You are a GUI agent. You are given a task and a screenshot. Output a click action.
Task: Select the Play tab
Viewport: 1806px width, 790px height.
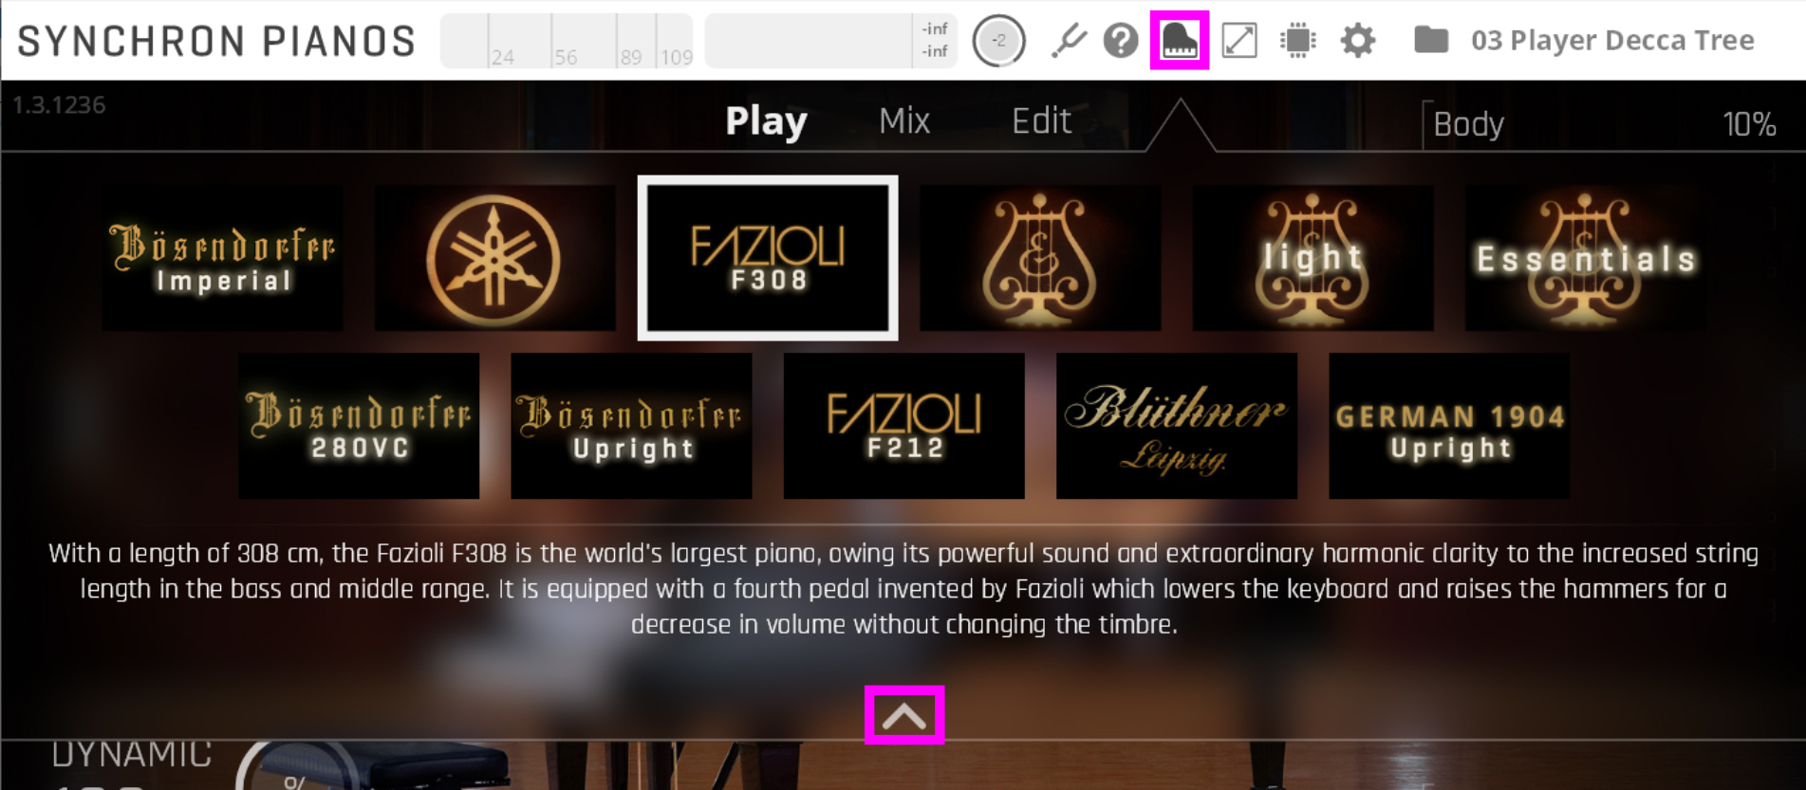[x=766, y=121]
